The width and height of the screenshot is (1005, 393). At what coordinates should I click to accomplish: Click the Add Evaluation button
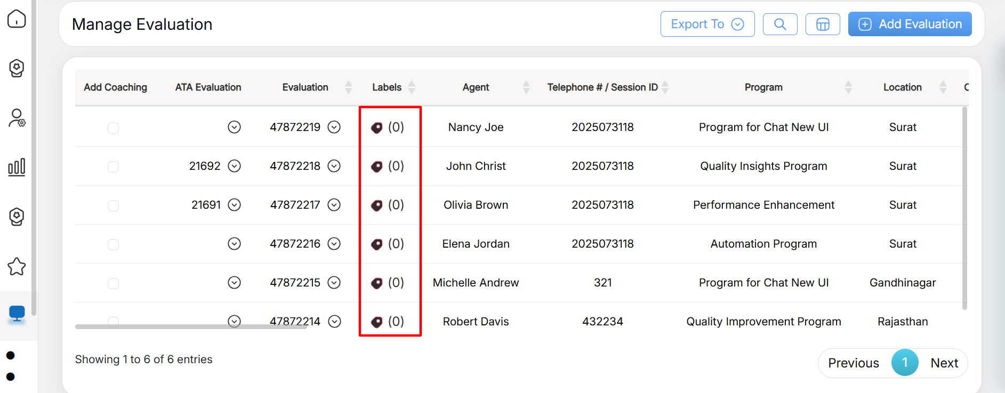coord(910,24)
